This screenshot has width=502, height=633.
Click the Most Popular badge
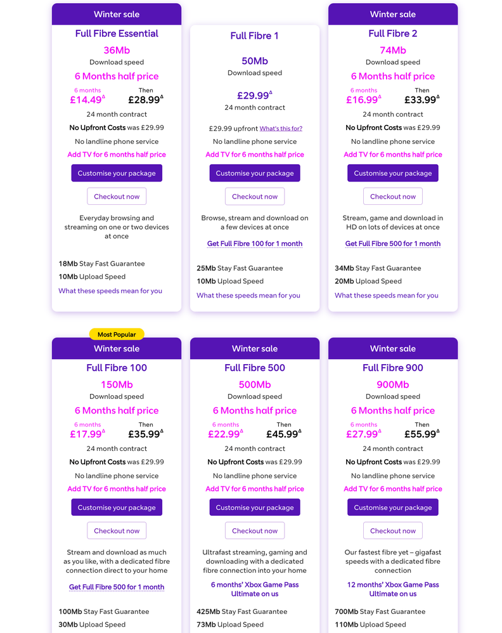(x=117, y=334)
